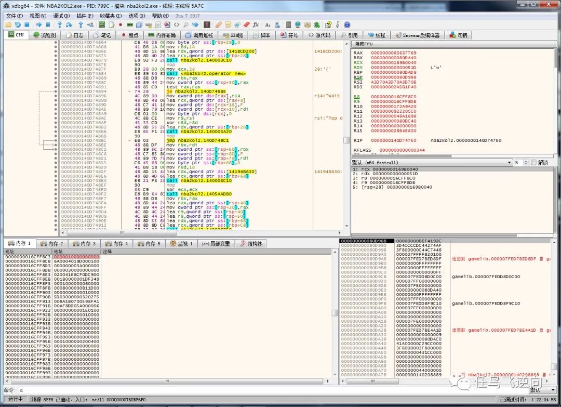Screen dimensions: 561x407
Task: Click the 隐藏FPU button
Action: [364, 44]
